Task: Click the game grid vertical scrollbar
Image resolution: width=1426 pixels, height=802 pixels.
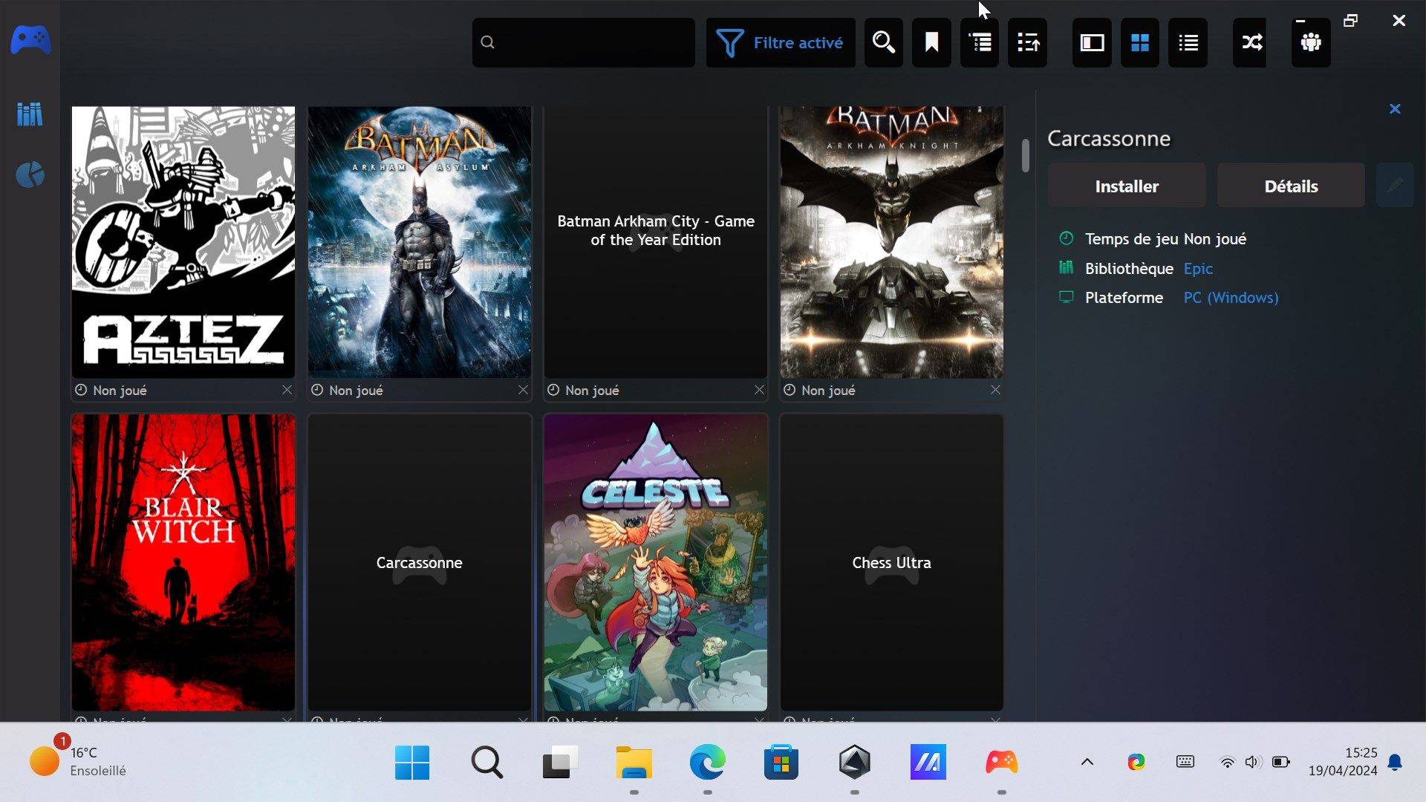Action: click(x=1026, y=156)
